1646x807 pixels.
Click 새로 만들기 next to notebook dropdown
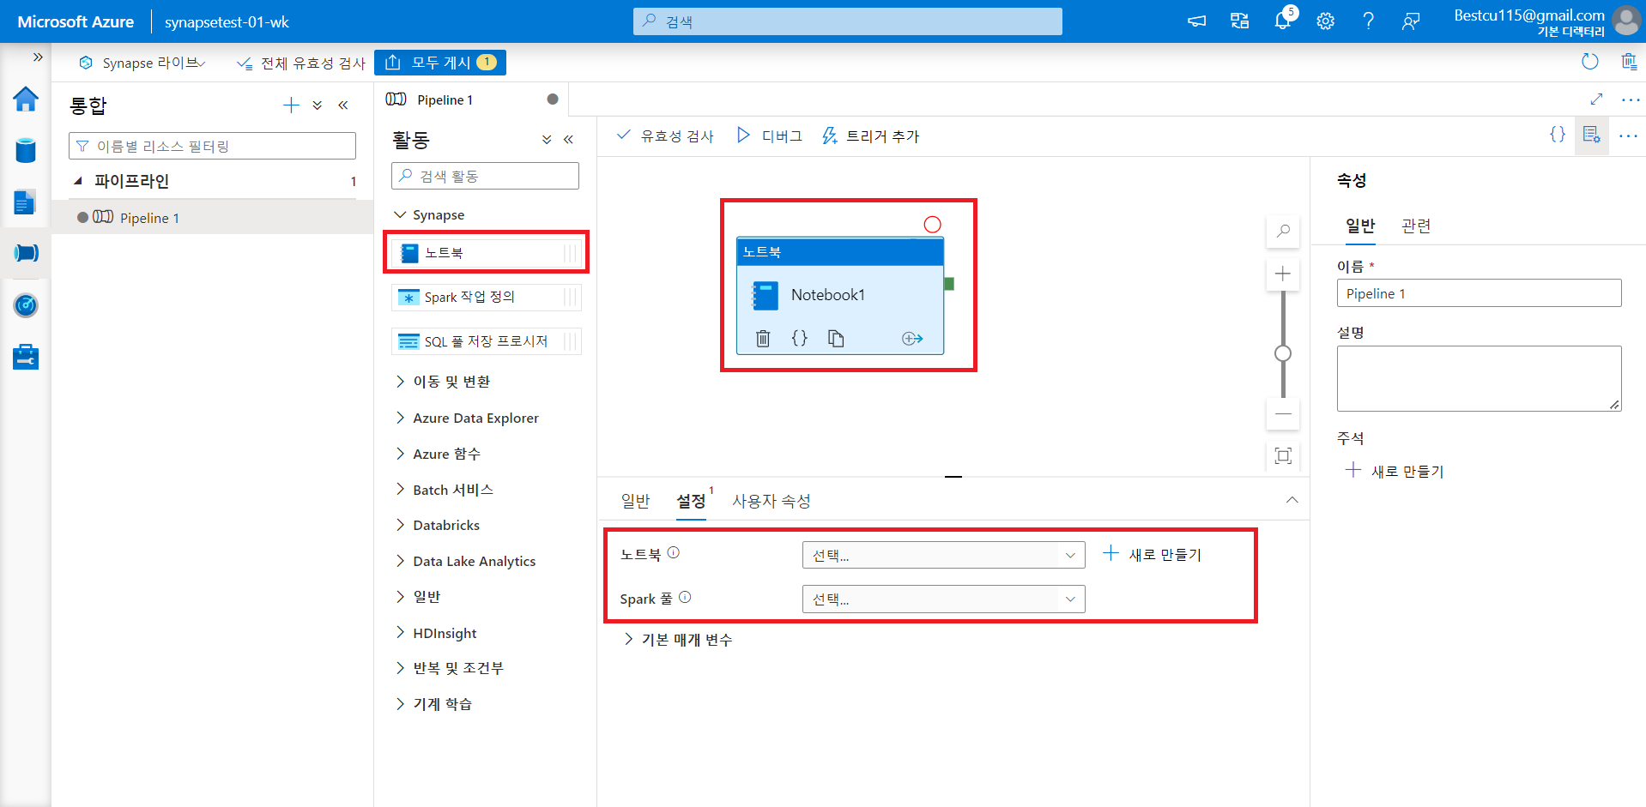pyautogui.click(x=1153, y=555)
